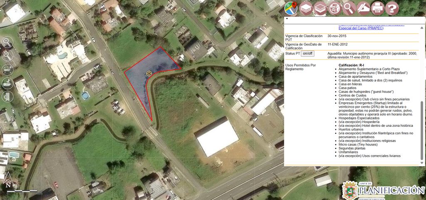Screen dimensions: 426x200
Task: Click the second layers stack icon
Action: pos(320,7)
